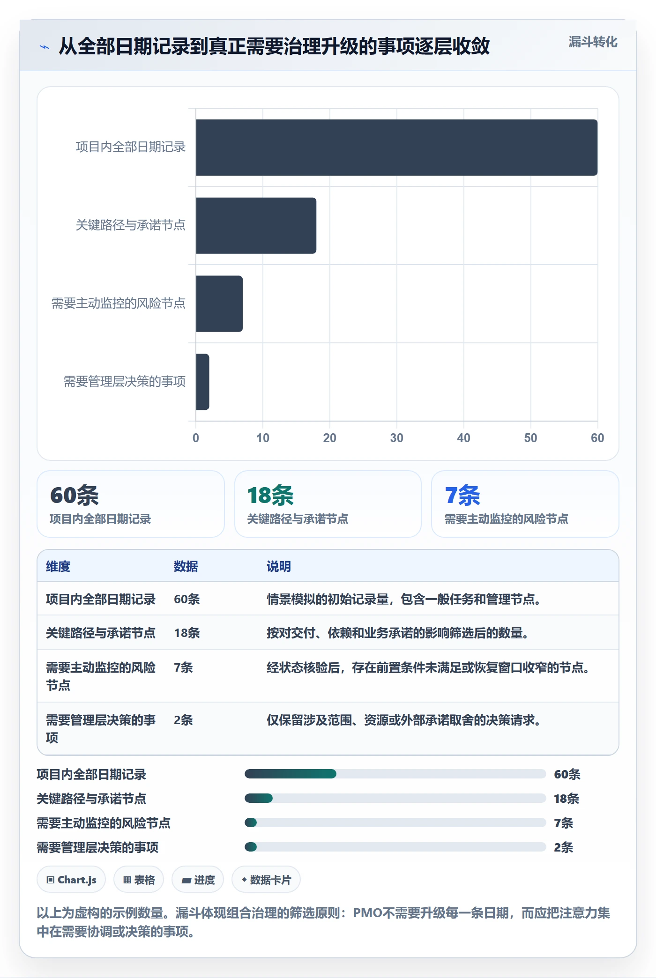This screenshot has width=656, height=978.
Task: Click the chart y-axis label 关键路径与承诺节点
Action: pyautogui.click(x=131, y=225)
